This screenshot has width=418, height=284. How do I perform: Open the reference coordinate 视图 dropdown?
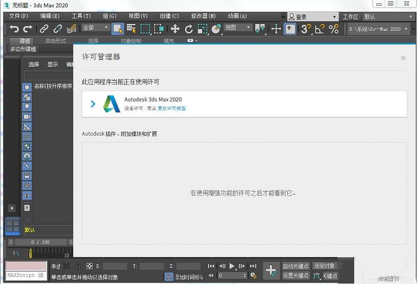[x=237, y=28]
